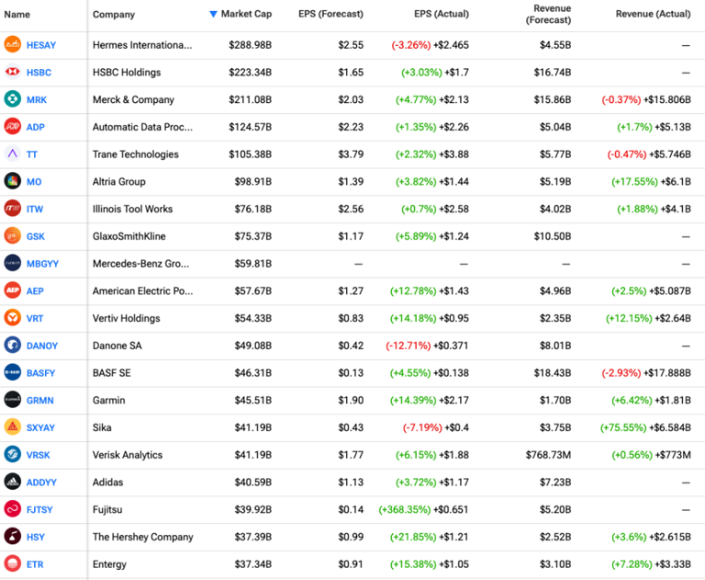Viewport: 705px width, 580px height.
Task: Open the MRK ticker link
Action: [x=37, y=100]
